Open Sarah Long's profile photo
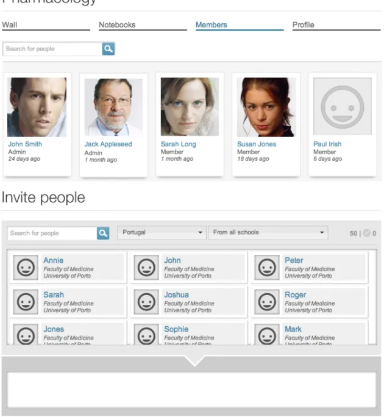 190,107
